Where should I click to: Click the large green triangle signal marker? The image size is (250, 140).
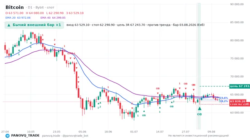200,108
